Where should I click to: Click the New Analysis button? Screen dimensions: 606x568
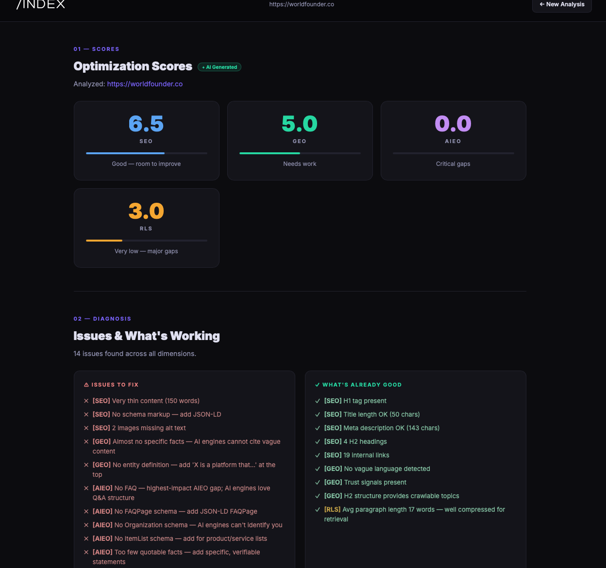(x=562, y=5)
